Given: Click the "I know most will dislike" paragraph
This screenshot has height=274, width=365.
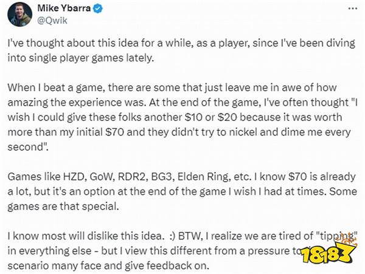Looking at the screenshot, I should click(x=182, y=251).
